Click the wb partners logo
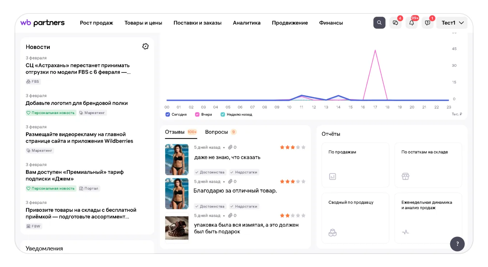 pos(42,23)
